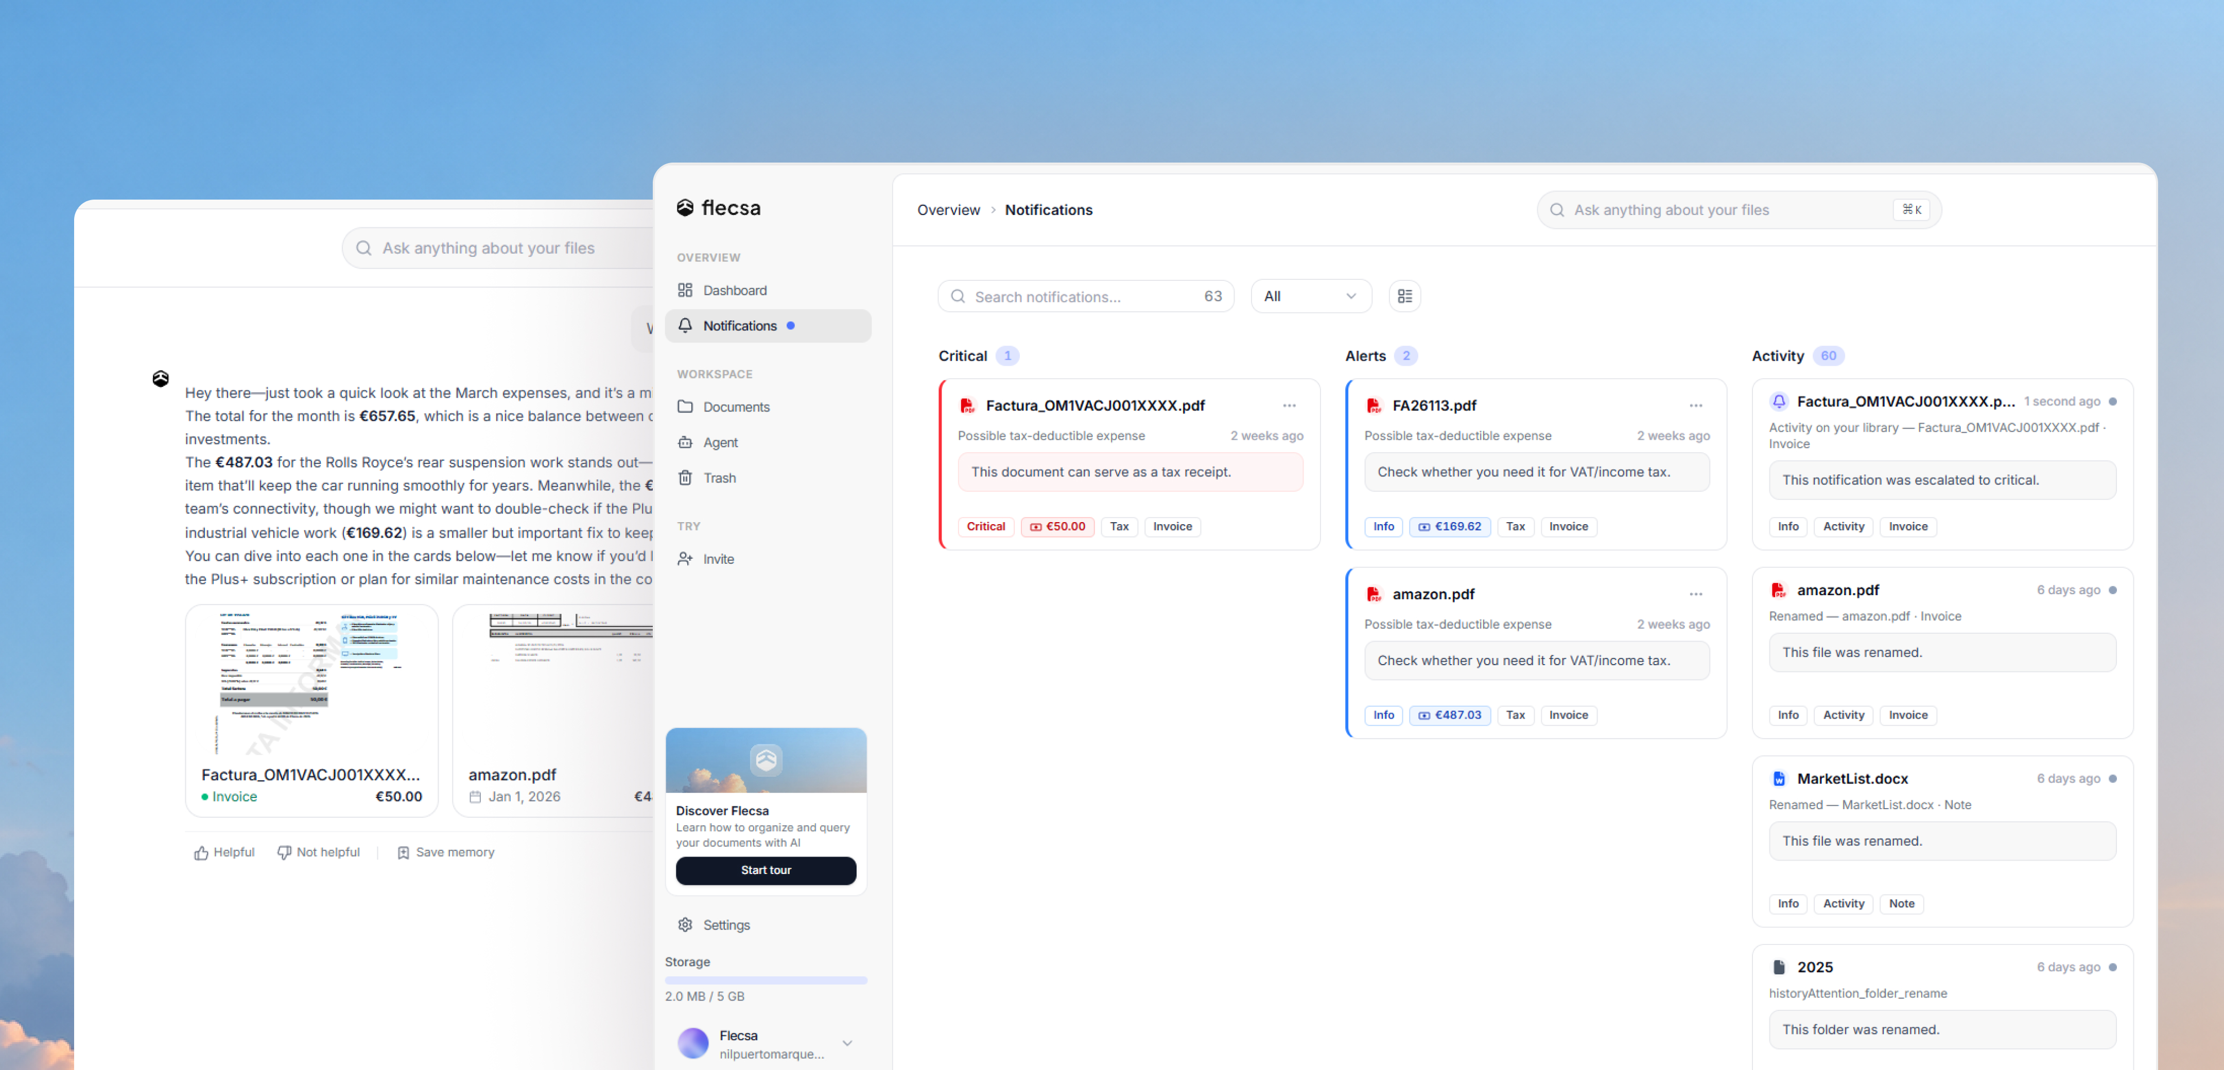
Task: Focus Ask anything field in chat window
Action: (x=498, y=247)
